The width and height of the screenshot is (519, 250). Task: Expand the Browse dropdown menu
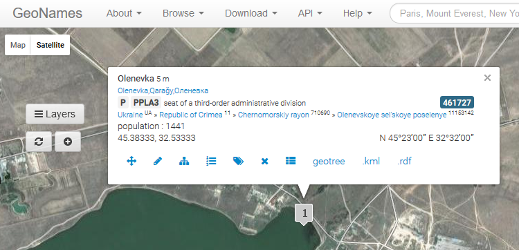coord(183,14)
